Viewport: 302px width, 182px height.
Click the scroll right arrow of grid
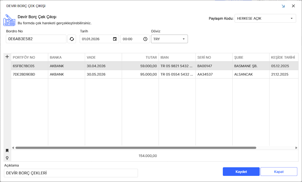[x=296, y=148]
